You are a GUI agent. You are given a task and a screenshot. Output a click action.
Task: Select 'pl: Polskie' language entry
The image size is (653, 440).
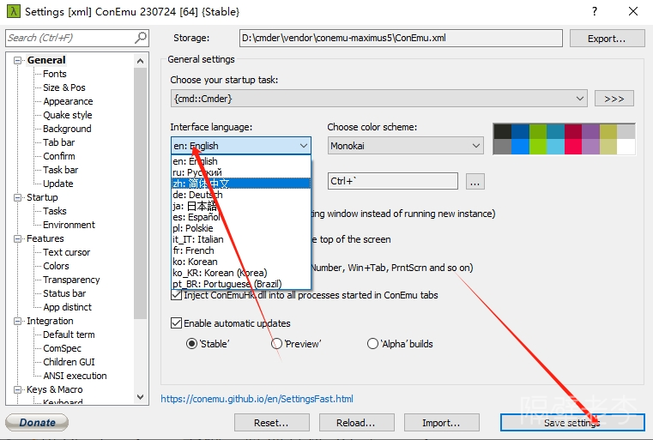tap(241, 228)
